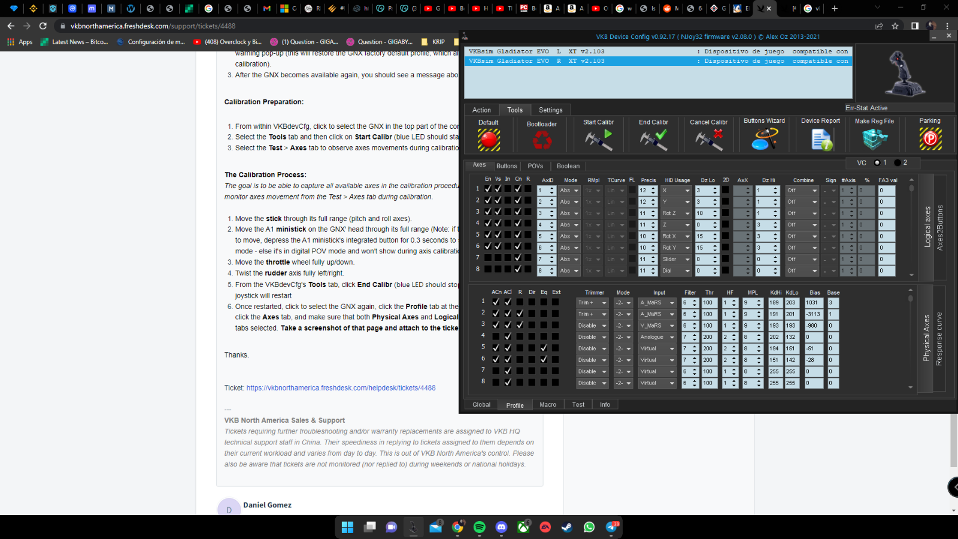The width and height of the screenshot is (958, 539).
Task: Open Mode dropdown for physical axis 5
Action: tap(623, 349)
